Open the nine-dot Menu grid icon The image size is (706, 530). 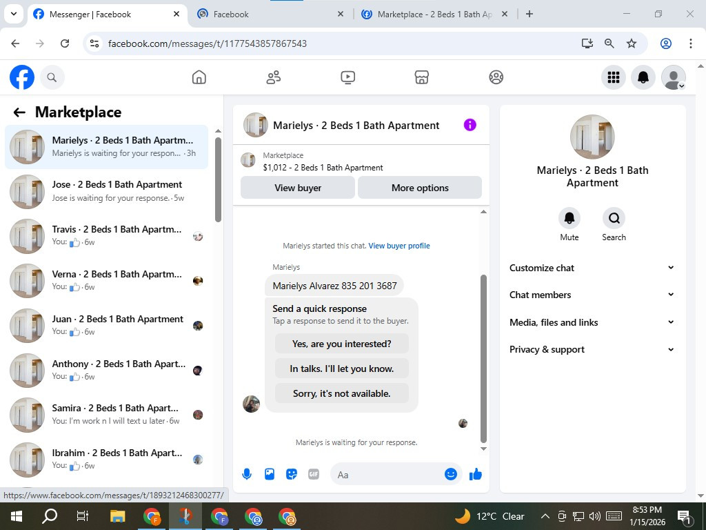(613, 77)
